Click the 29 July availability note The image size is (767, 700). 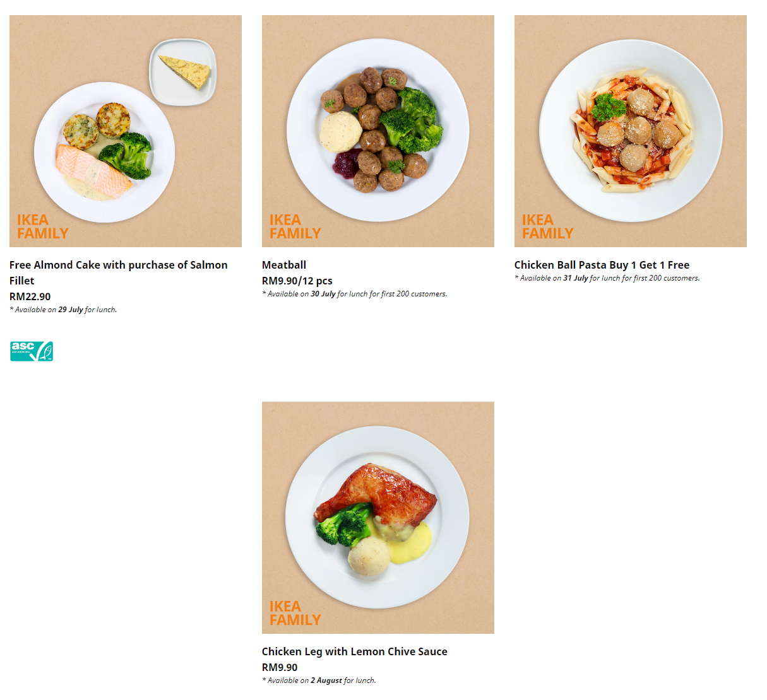(63, 310)
